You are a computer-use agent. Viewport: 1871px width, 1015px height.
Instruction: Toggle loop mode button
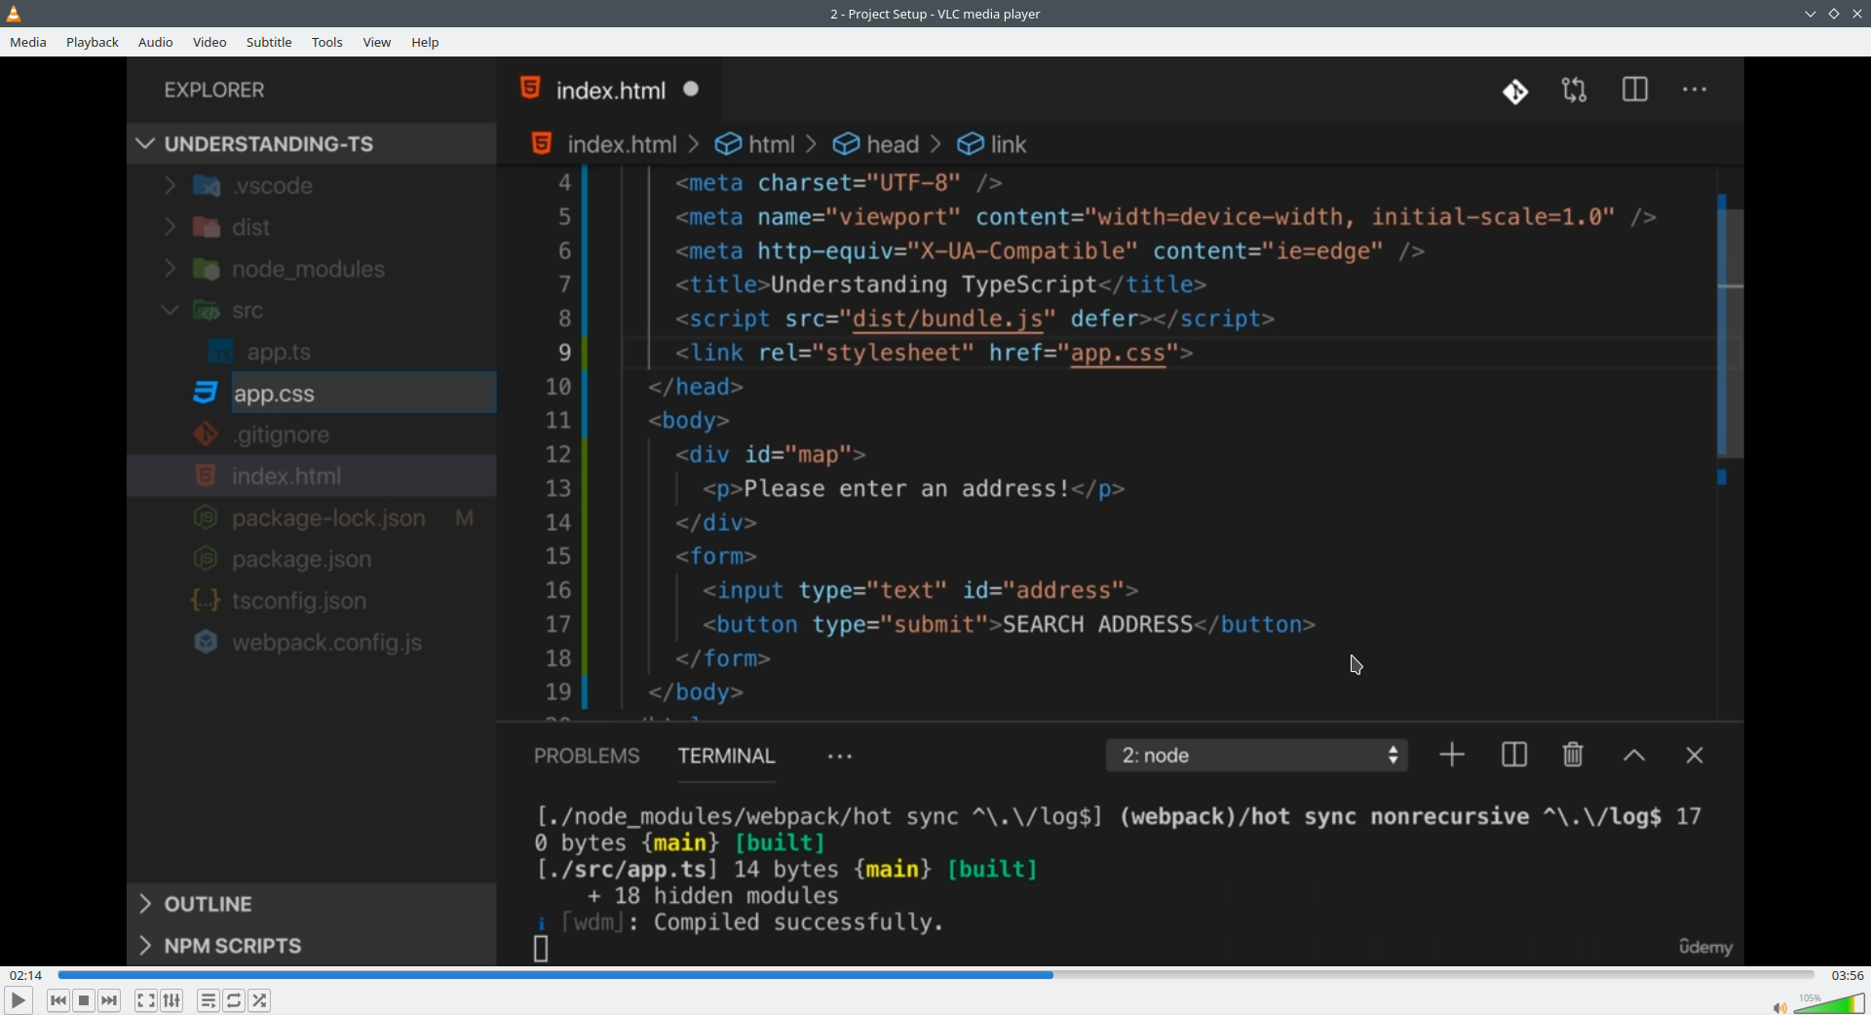tap(234, 1000)
